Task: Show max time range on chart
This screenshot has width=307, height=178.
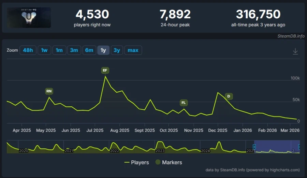Action: click(133, 50)
